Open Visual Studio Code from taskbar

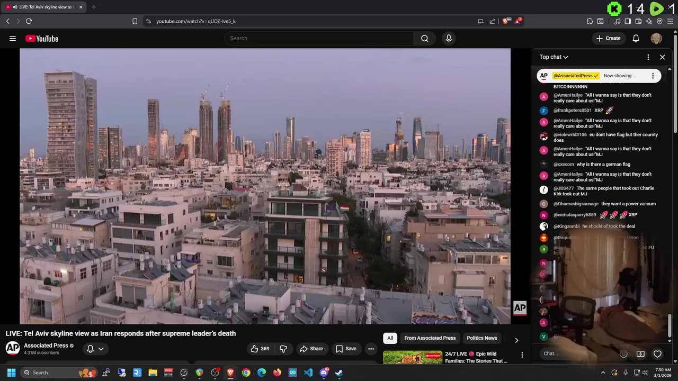(308, 373)
